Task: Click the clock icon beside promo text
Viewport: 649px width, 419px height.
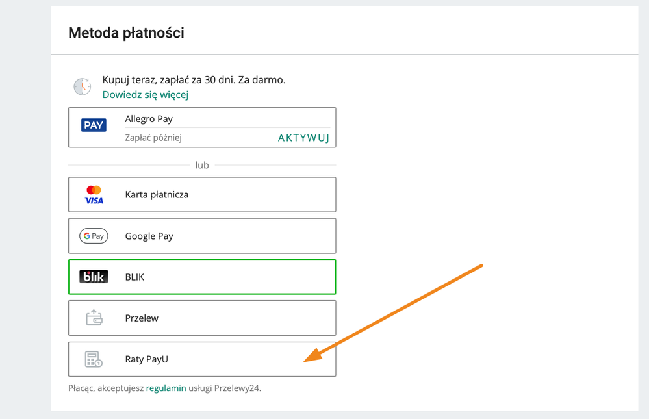Action: pos(83,86)
